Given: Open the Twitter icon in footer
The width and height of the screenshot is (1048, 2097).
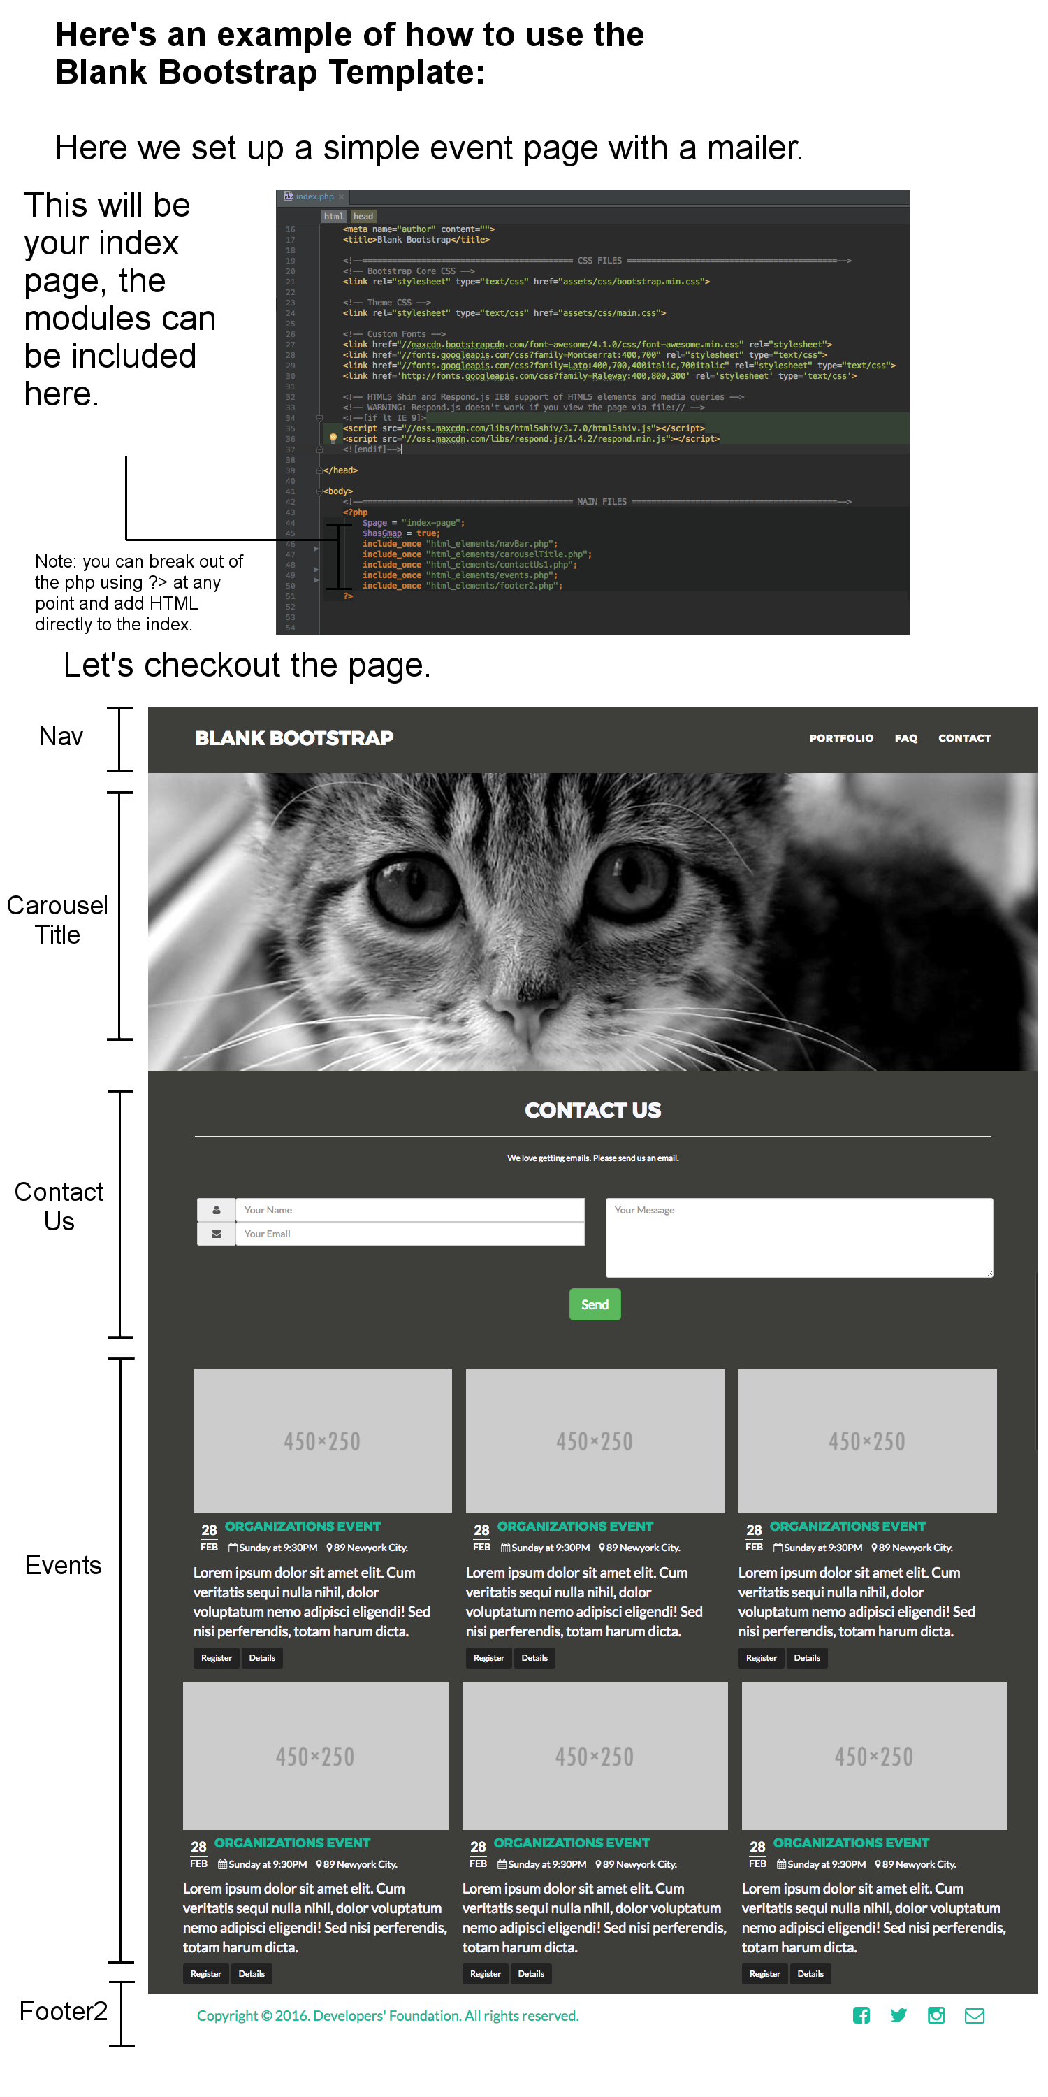Looking at the screenshot, I should point(899,2016).
